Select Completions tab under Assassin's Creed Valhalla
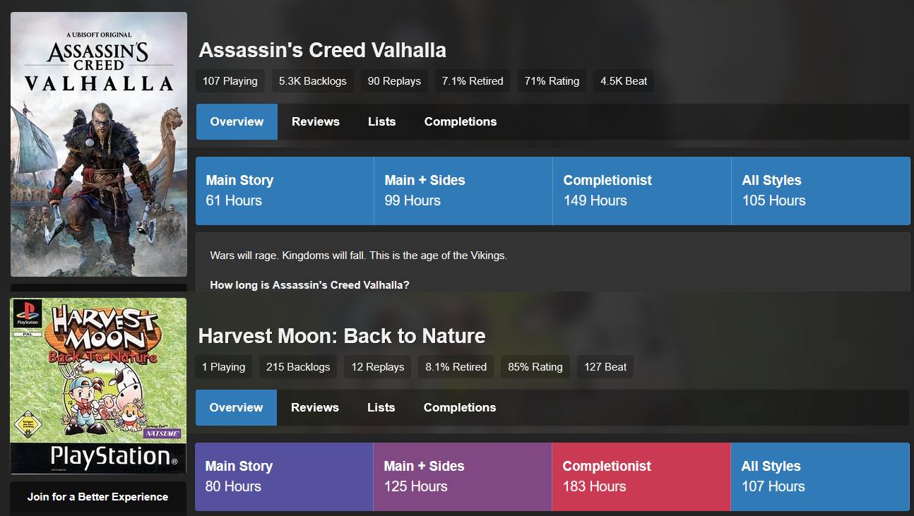 click(x=461, y=121)
